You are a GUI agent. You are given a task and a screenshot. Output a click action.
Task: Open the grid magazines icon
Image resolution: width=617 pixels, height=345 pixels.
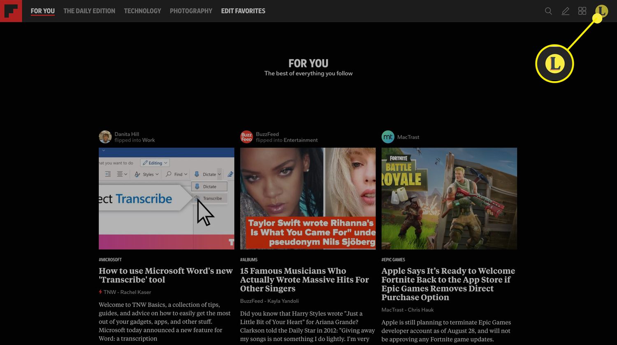tap(582, 11)
